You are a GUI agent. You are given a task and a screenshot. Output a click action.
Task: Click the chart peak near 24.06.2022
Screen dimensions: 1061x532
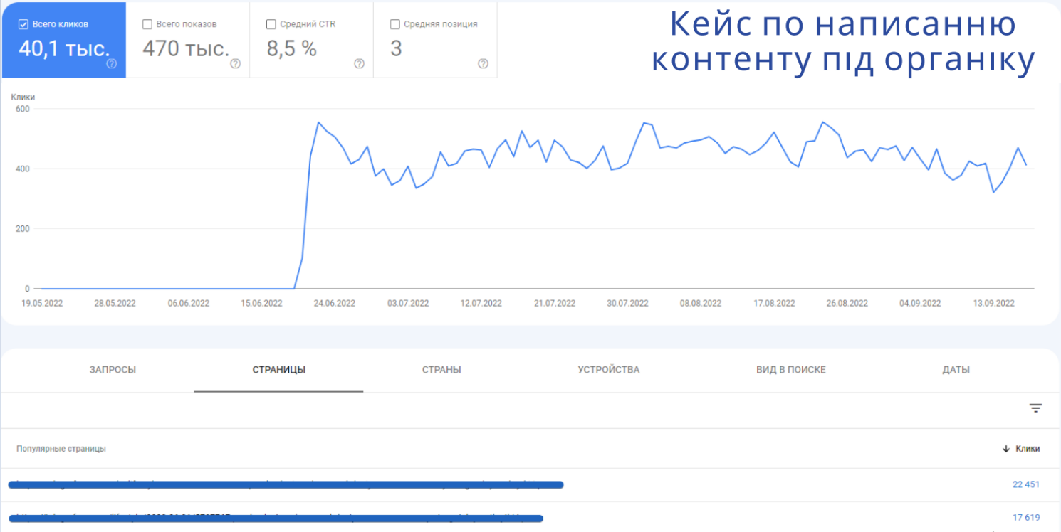point(318,122)
